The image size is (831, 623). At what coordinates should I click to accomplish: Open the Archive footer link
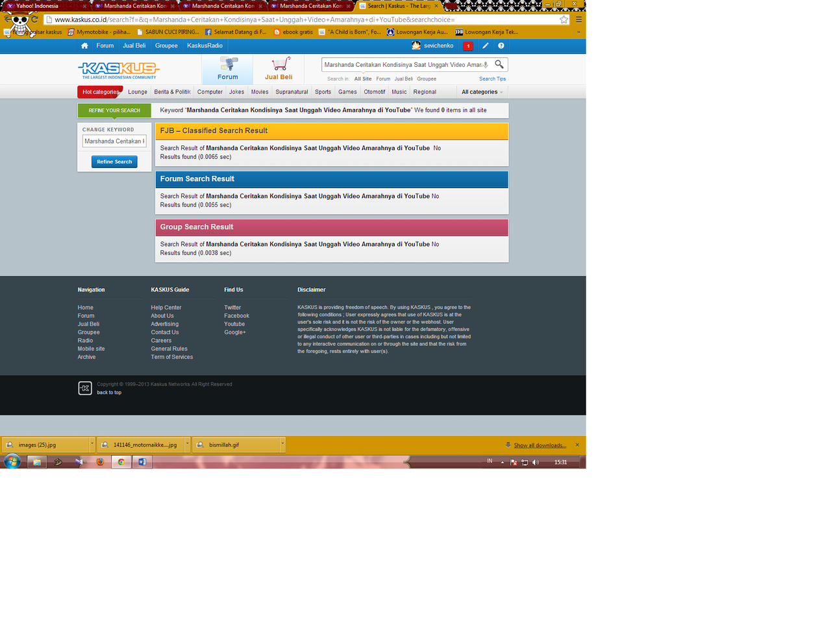click(86, 357)
